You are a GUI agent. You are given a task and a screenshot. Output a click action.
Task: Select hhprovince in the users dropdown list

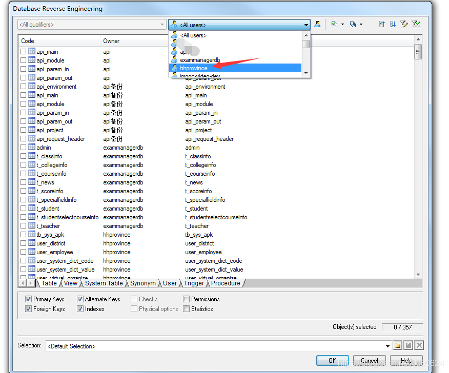tap(235, 68)
